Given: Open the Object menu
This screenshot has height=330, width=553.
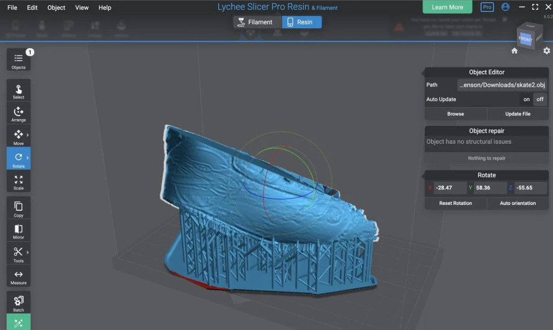Looking at the screenshot, I should (x=56, y=8).
